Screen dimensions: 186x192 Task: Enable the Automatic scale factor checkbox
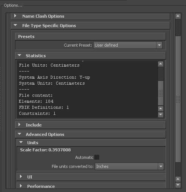pyautogui.click(x=97, y=157)
